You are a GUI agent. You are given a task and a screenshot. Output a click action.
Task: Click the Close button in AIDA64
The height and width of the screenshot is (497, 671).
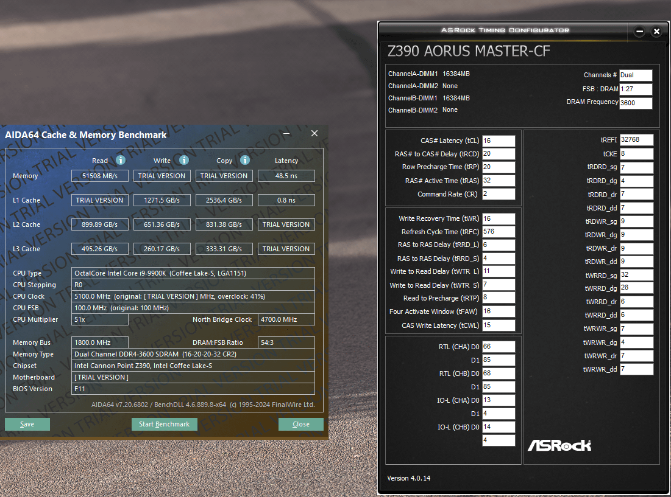pyautogui.click(x=301, y=424)
